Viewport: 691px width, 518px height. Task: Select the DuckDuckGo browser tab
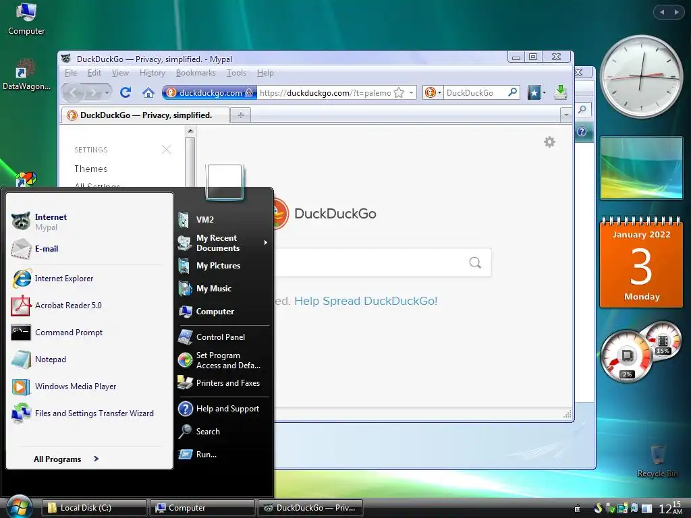[146, 115]
